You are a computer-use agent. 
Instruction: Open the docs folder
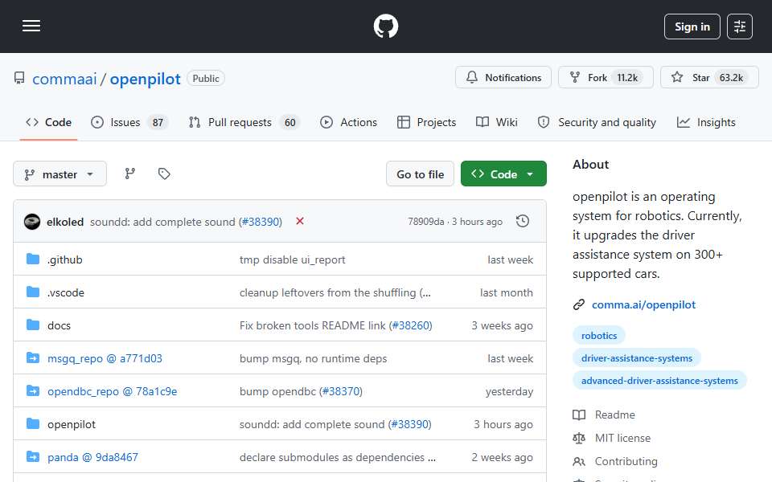(59, 325)
